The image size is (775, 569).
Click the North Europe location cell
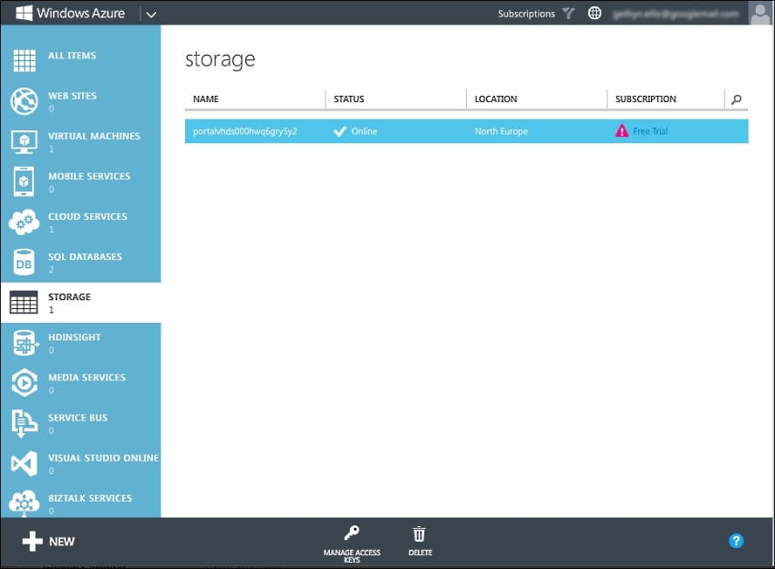click(x=501, y=131)
